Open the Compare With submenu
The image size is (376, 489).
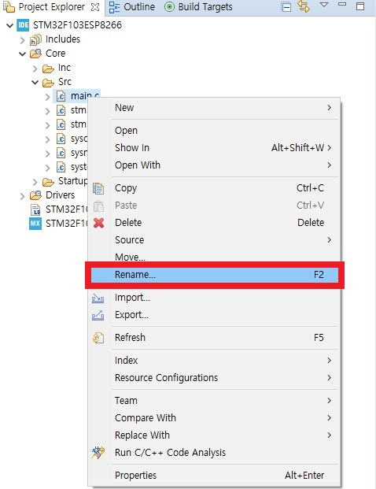click(x=214, y=418)
